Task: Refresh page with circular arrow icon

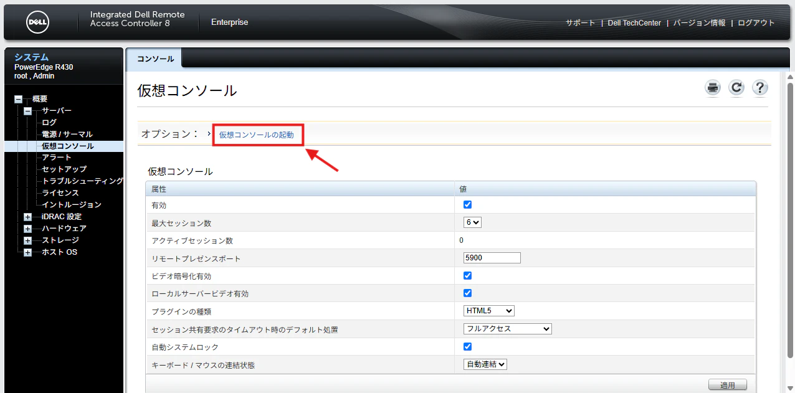Action: tap(736, 88)
